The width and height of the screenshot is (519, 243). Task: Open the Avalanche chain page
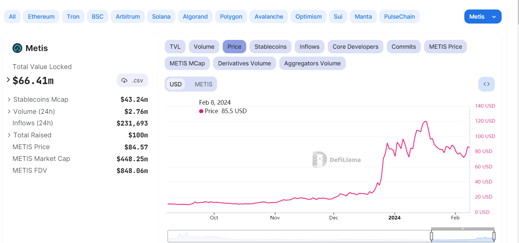269,17
